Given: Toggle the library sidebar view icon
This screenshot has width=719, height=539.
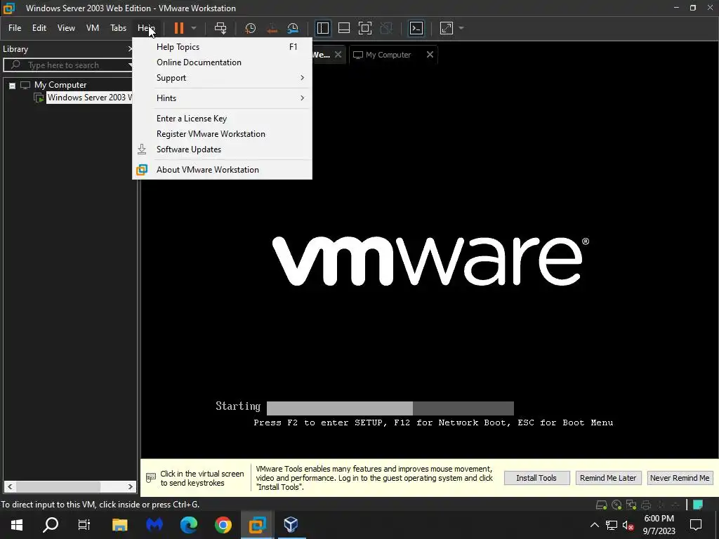Looking at the screenshot, I should pyautogui.click(x=323, y=28).
